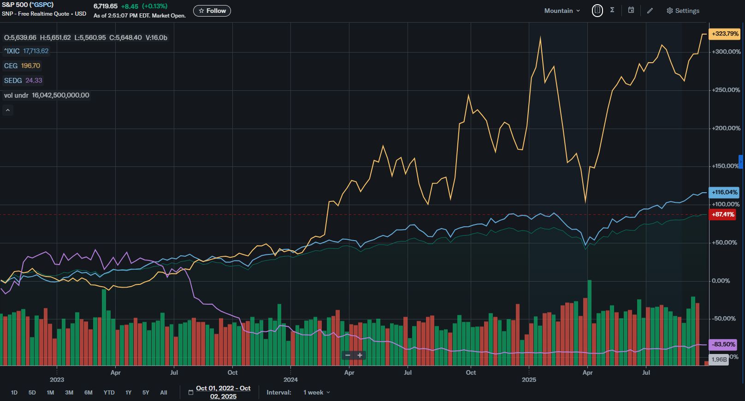Click the SEDG comparison legend item
Image resolution: width=745 pixels, height=401 pixels.
pyautogui.click(x=23, y=81)
